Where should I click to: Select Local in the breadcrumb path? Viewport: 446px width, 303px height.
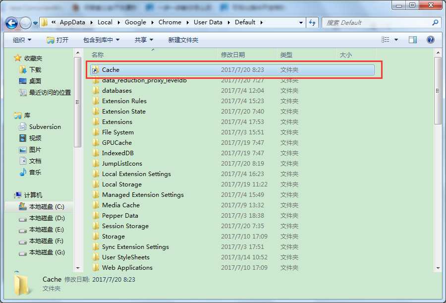coord(105,22)
